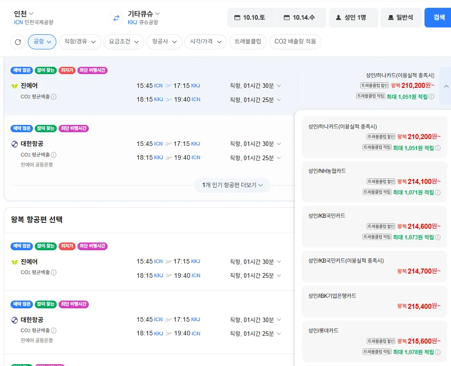This screenshot has height=366, width=451.
Task: Swap departure and arrival airports icon
Action: pyautogui.click(x=116, y=18)
